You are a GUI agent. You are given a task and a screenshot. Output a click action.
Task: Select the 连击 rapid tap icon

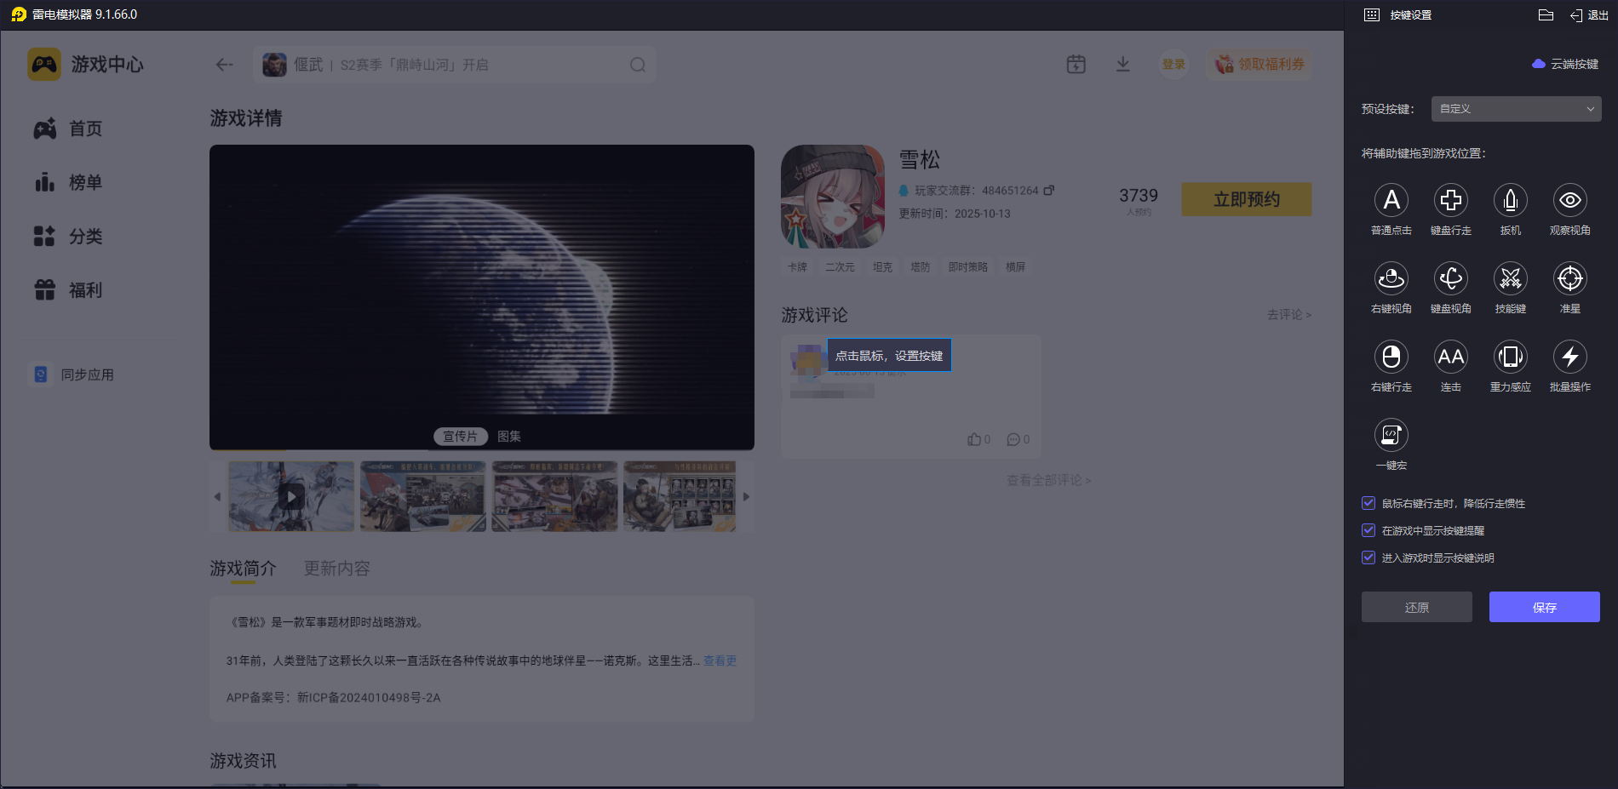coord(1450,357)
